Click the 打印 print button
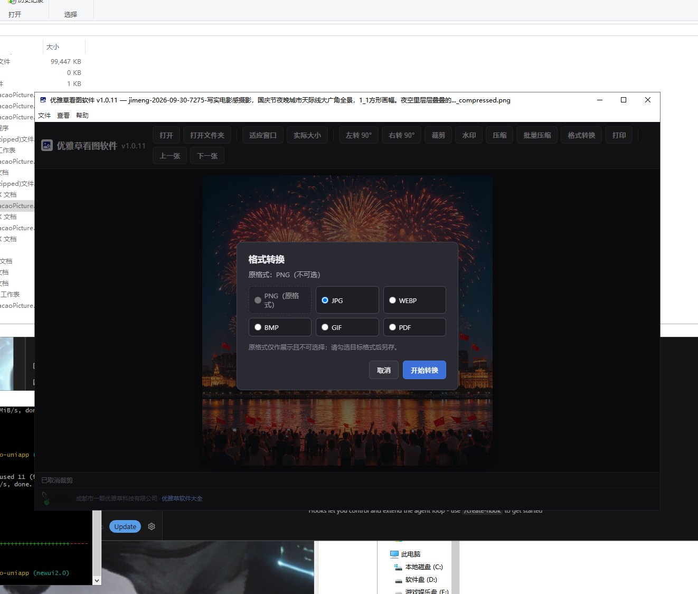Viewport: 698px width, 594px height. coord(619,135)
